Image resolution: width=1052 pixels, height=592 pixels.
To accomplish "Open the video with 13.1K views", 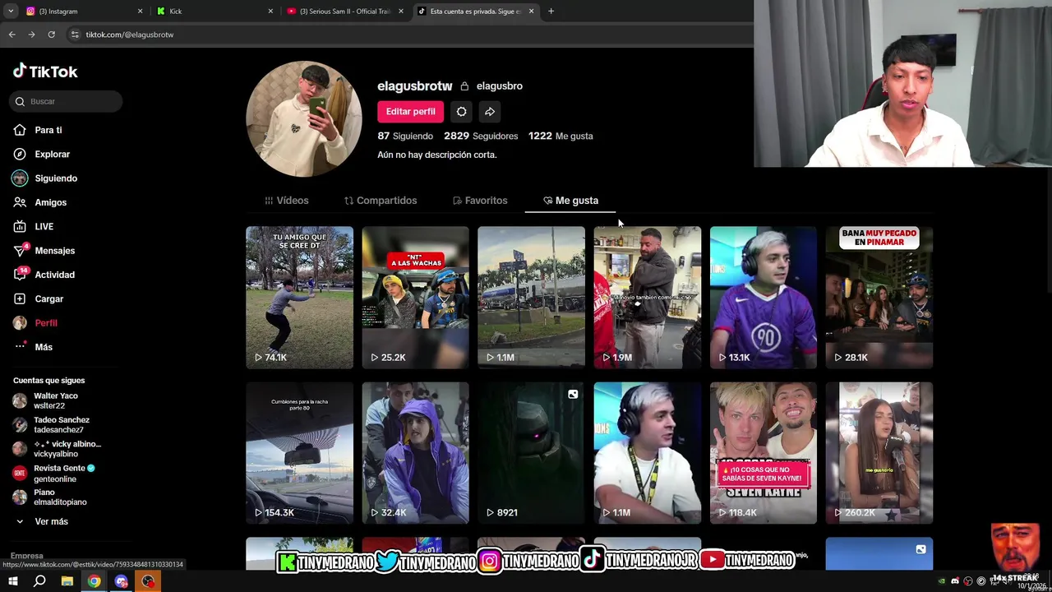I will tap(764, 297).
